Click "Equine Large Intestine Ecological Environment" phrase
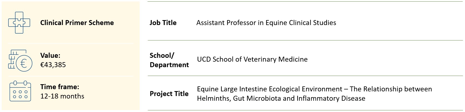 (x=270, y=89)
